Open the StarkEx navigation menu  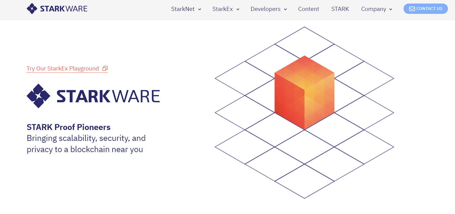tap(222, 9)
